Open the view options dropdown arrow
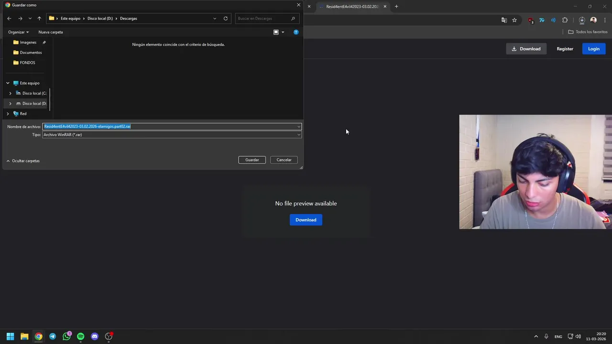The height and width of the screenshot is (344, 612). (x=283, y=32)
